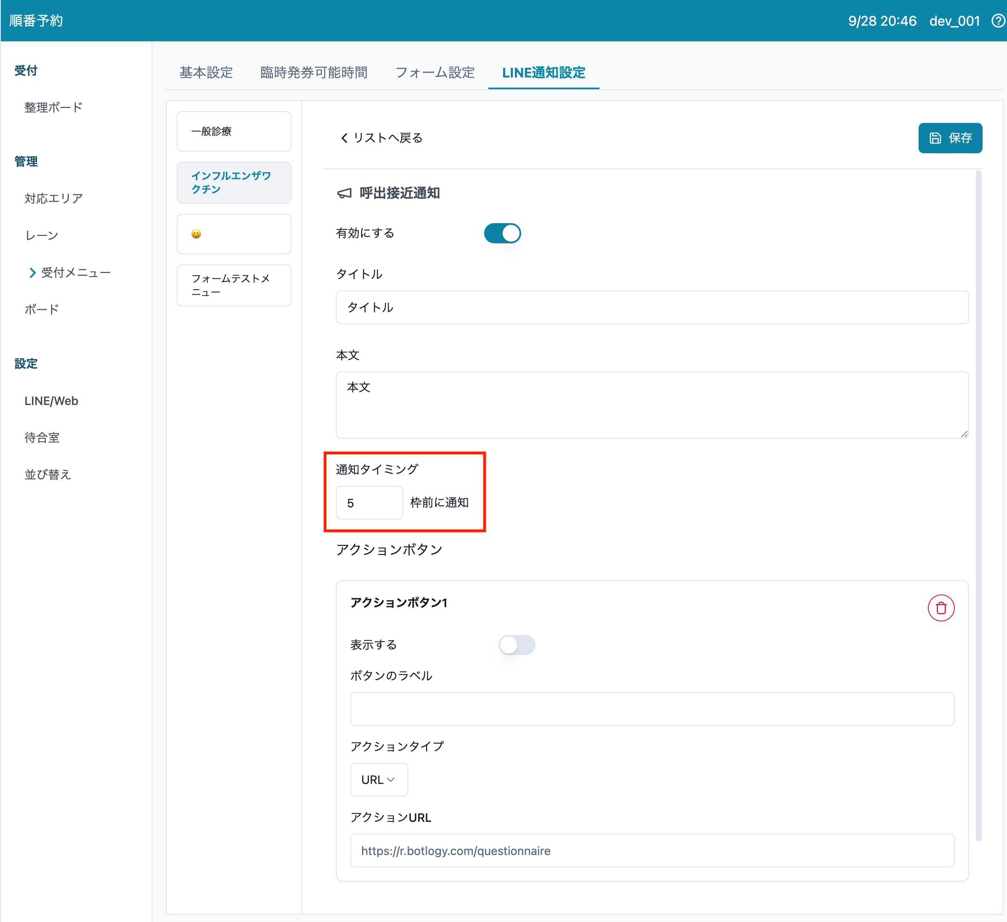Select 一般診療 in the menu list
Viewport: 1007px width, 922px height.
click(x=234, y=131)
